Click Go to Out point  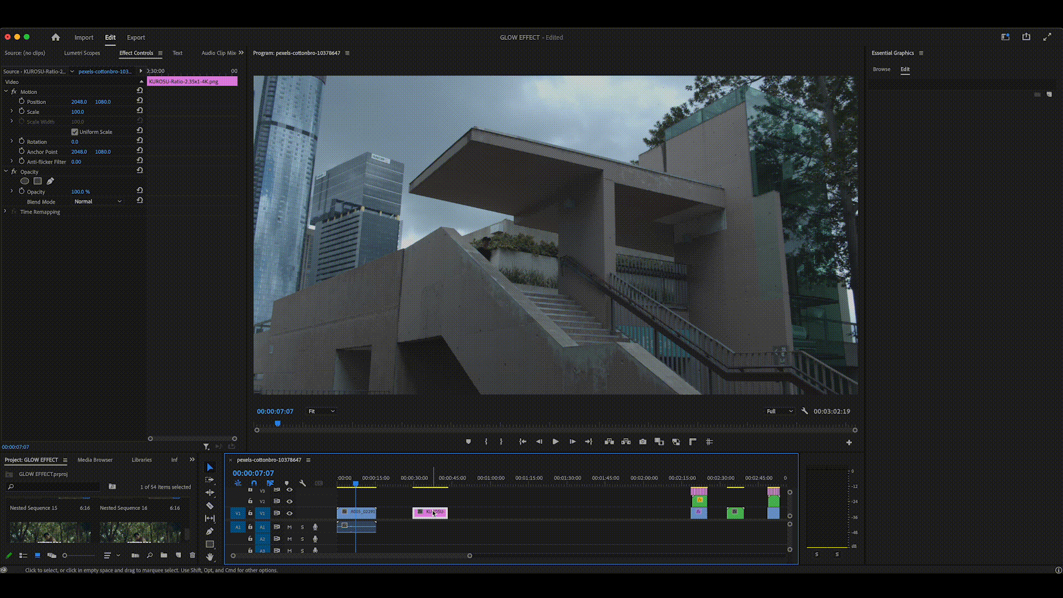589,442
